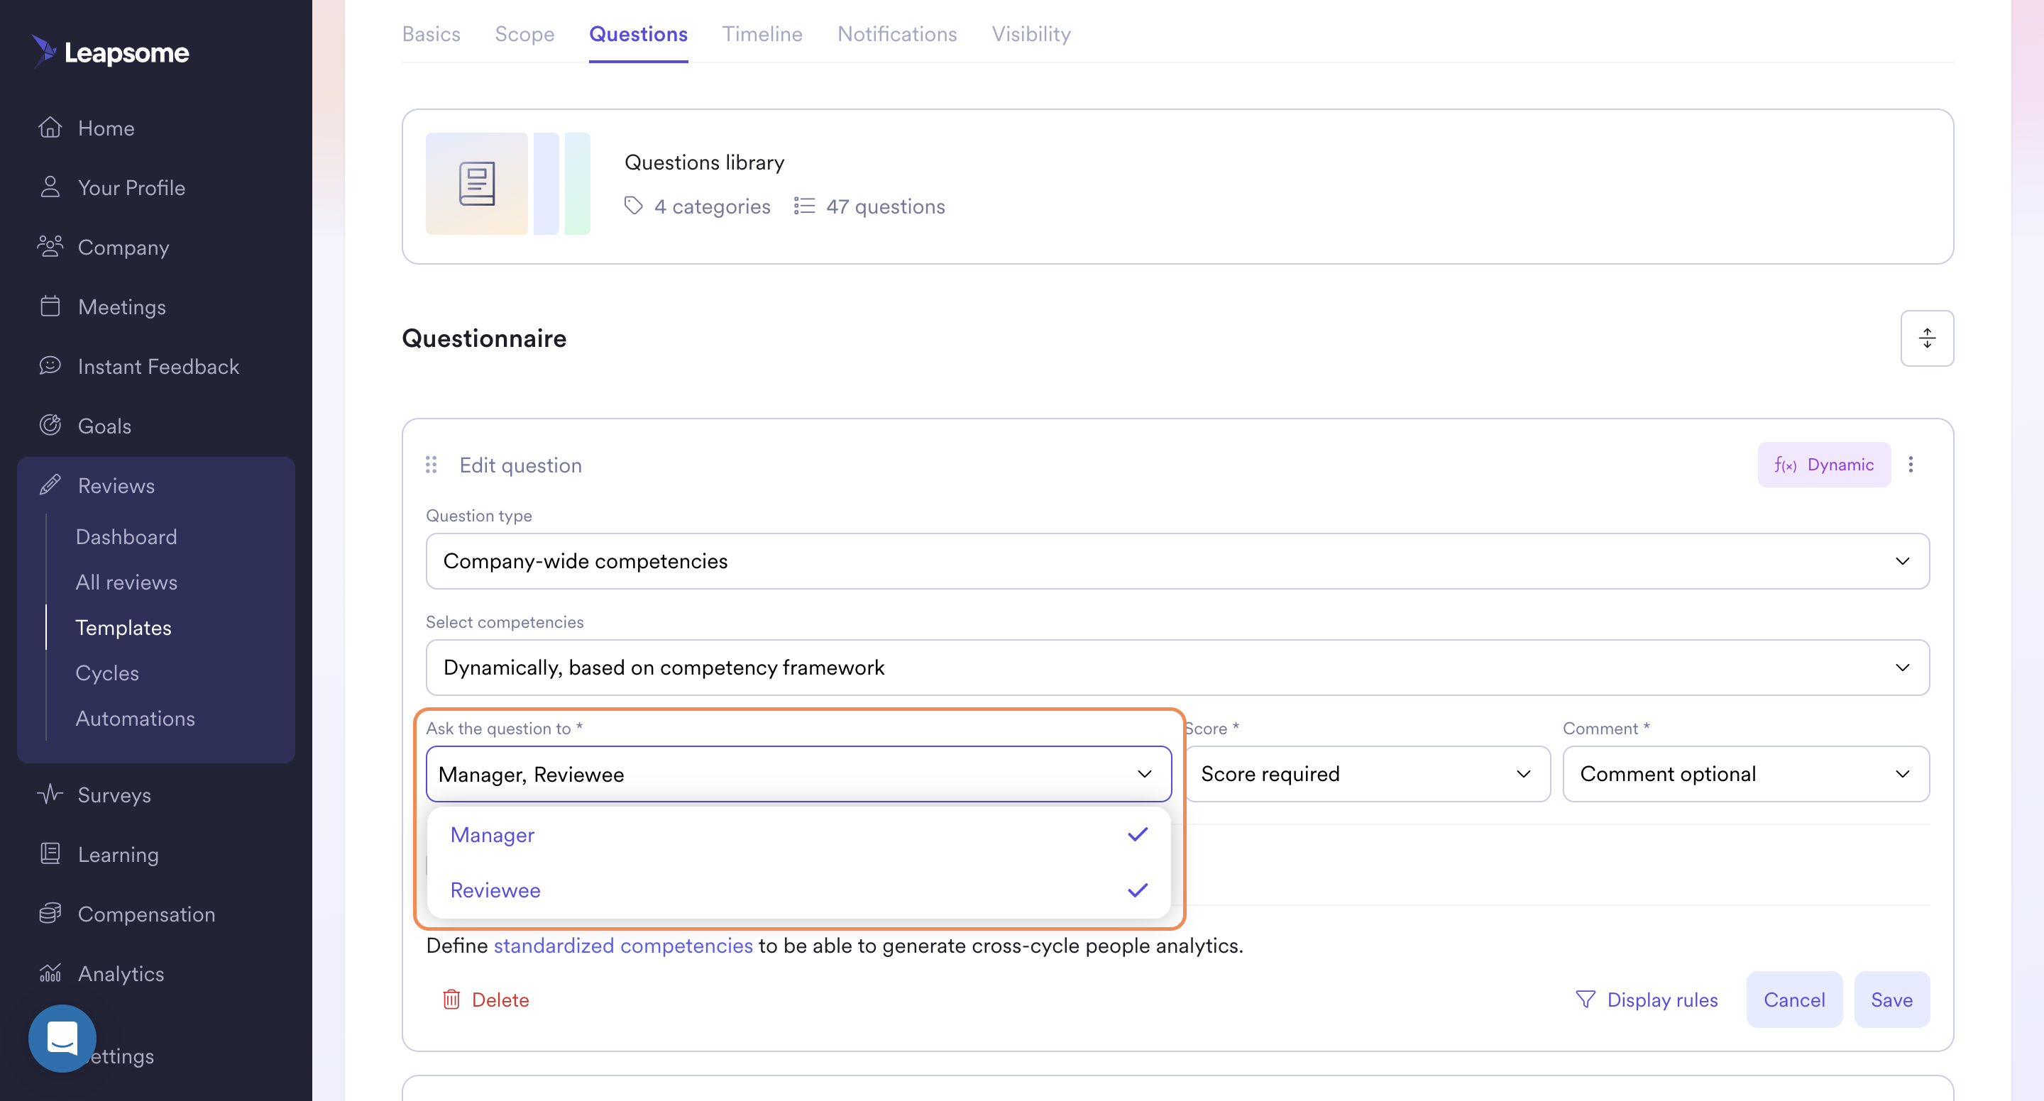This screenshot has width=2044, height=1101.
Task: Open the three-dot question options menu
Action: [1910, 465]
